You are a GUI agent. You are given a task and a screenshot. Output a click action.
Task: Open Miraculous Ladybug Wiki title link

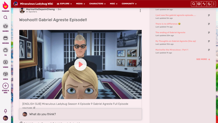[x=36, y=4]
